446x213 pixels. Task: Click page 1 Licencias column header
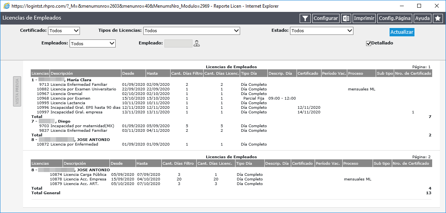(40, 73)
